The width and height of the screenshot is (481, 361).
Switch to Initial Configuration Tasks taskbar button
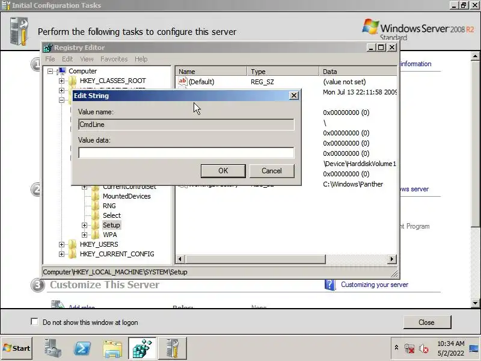tap(173, 348)
